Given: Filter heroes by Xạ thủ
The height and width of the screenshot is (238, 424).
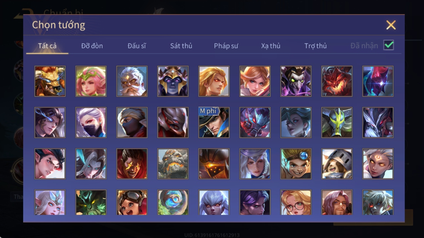Looking at the screenshot, I should 271,46.
